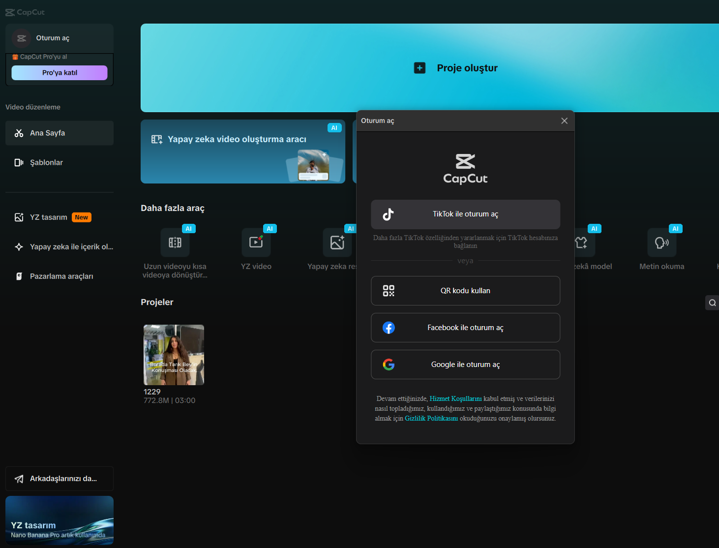Open the long-to-short video converter tool icon
This screenshot has width=719, height=548.
click(x=175, y=242)
